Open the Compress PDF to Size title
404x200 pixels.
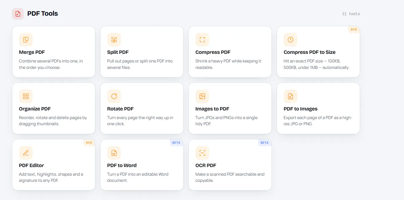pos(310,52)
